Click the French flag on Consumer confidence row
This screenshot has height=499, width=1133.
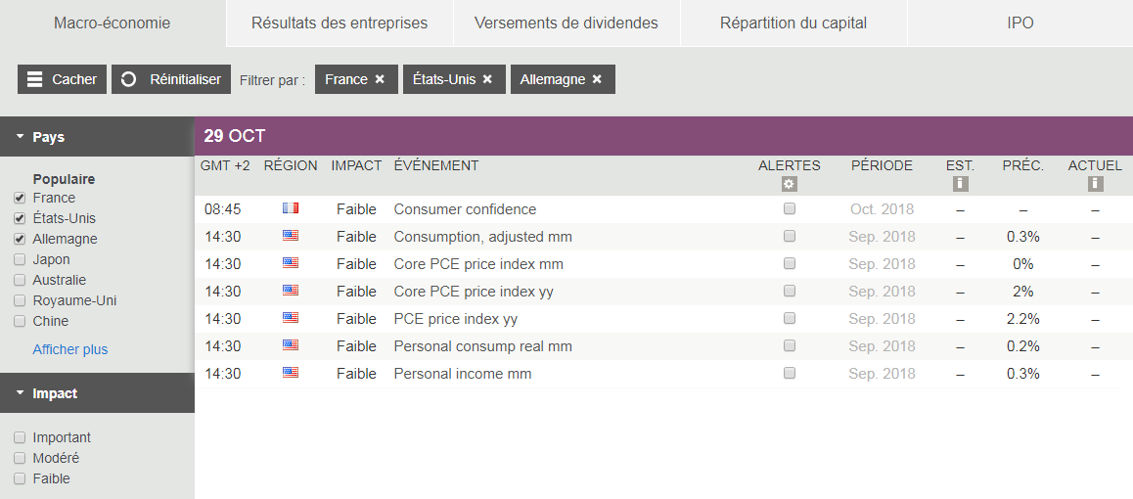[x=290, y=208]
